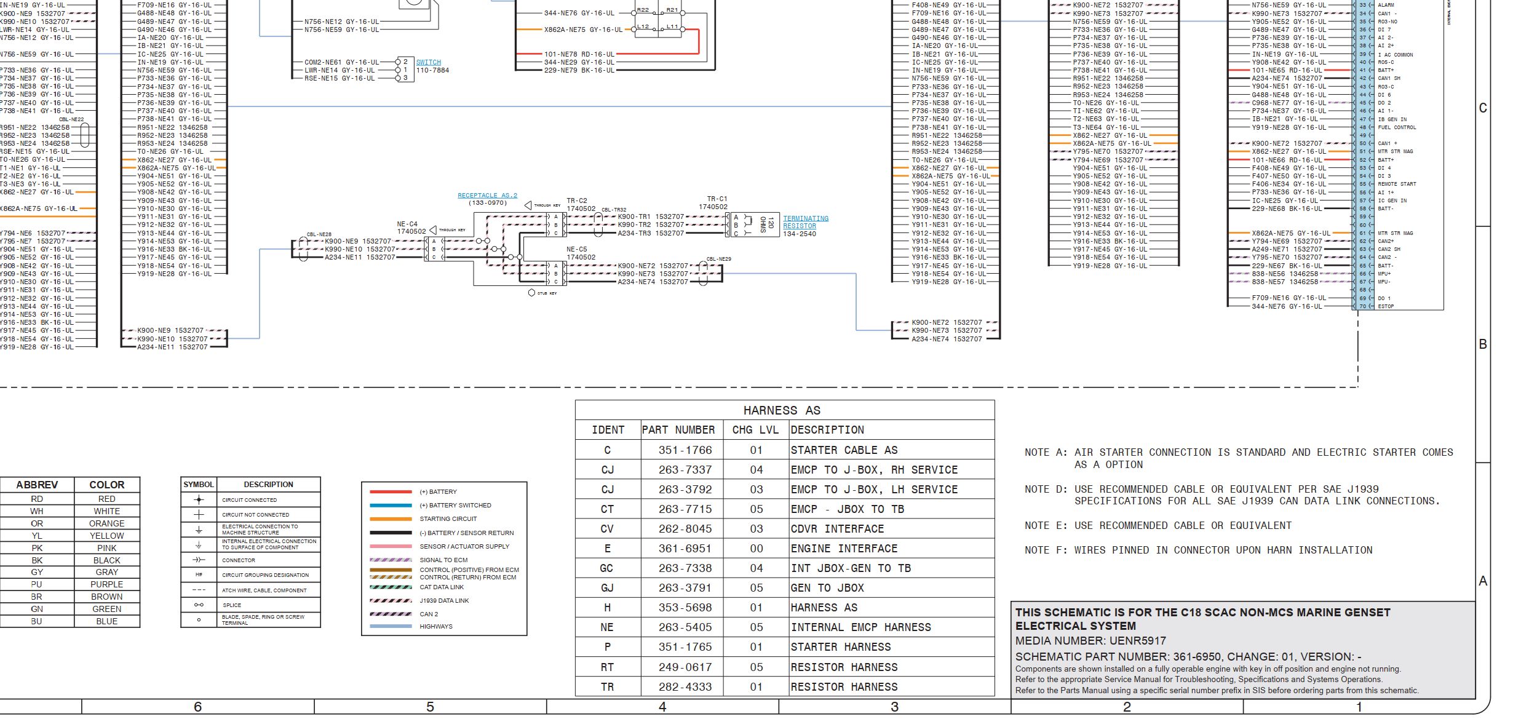Open the SWITCH component link
1513x727 pixels.
tap(428, 62)
